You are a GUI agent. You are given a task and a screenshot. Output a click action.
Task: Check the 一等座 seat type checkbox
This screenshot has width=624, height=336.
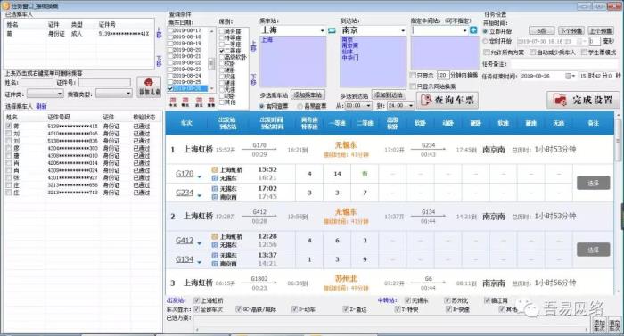pyautogui.click(x=222, y=45)
